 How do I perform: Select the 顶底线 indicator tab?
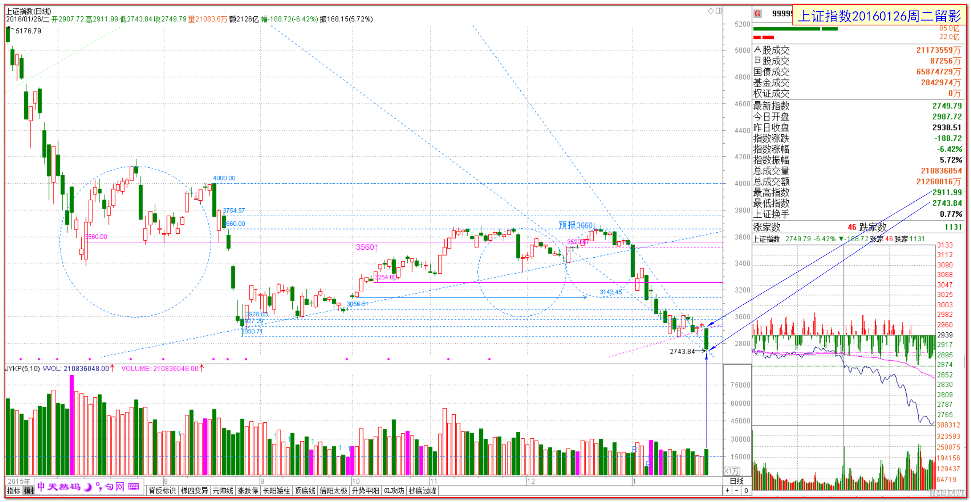coord(305,491)
